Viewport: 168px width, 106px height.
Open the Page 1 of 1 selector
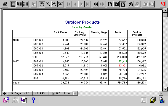tap(20, 94)
